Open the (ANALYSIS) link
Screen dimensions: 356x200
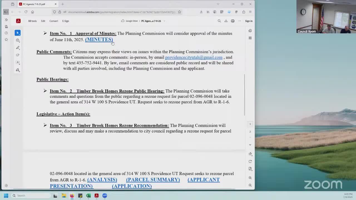click(102, 180)
